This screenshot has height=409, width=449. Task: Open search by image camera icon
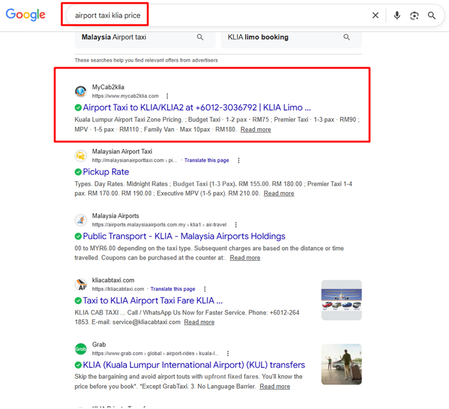[x=415, y=16]
